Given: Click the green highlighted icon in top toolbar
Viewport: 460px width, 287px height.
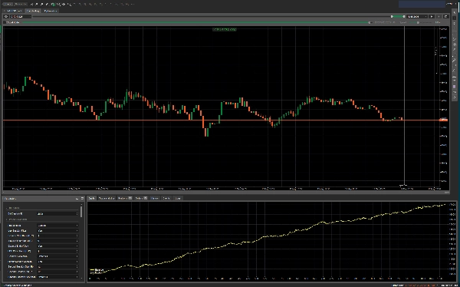Looking at the screenshot, I should coord(53,5).
